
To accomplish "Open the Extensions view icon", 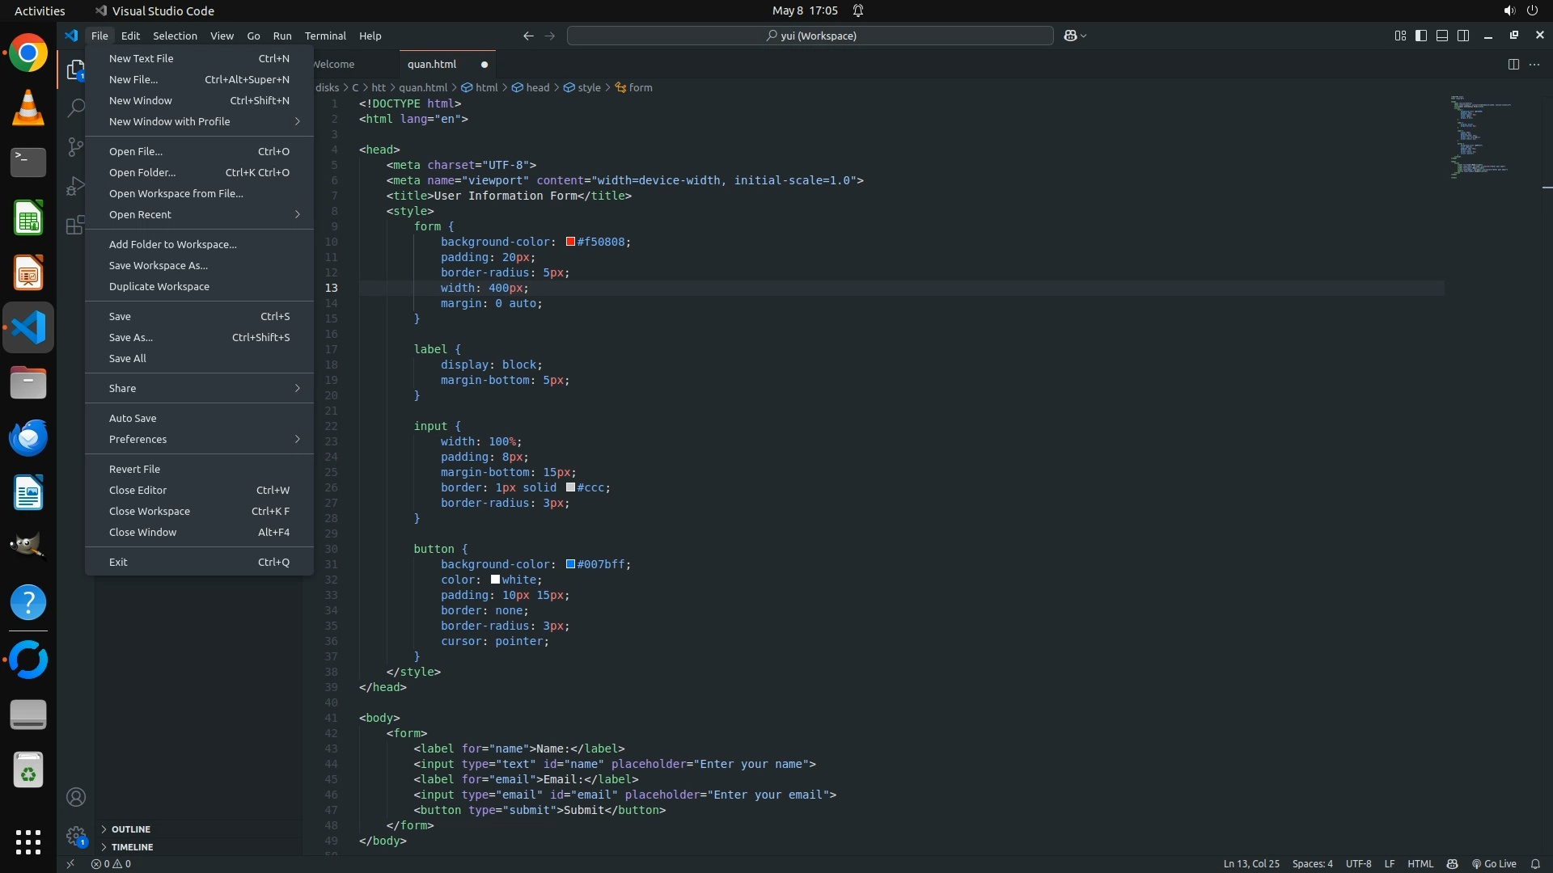I will [75, 225].
